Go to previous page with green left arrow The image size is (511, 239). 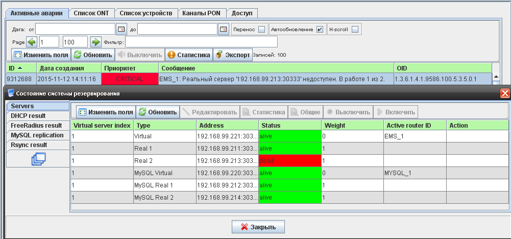point(32,42)
